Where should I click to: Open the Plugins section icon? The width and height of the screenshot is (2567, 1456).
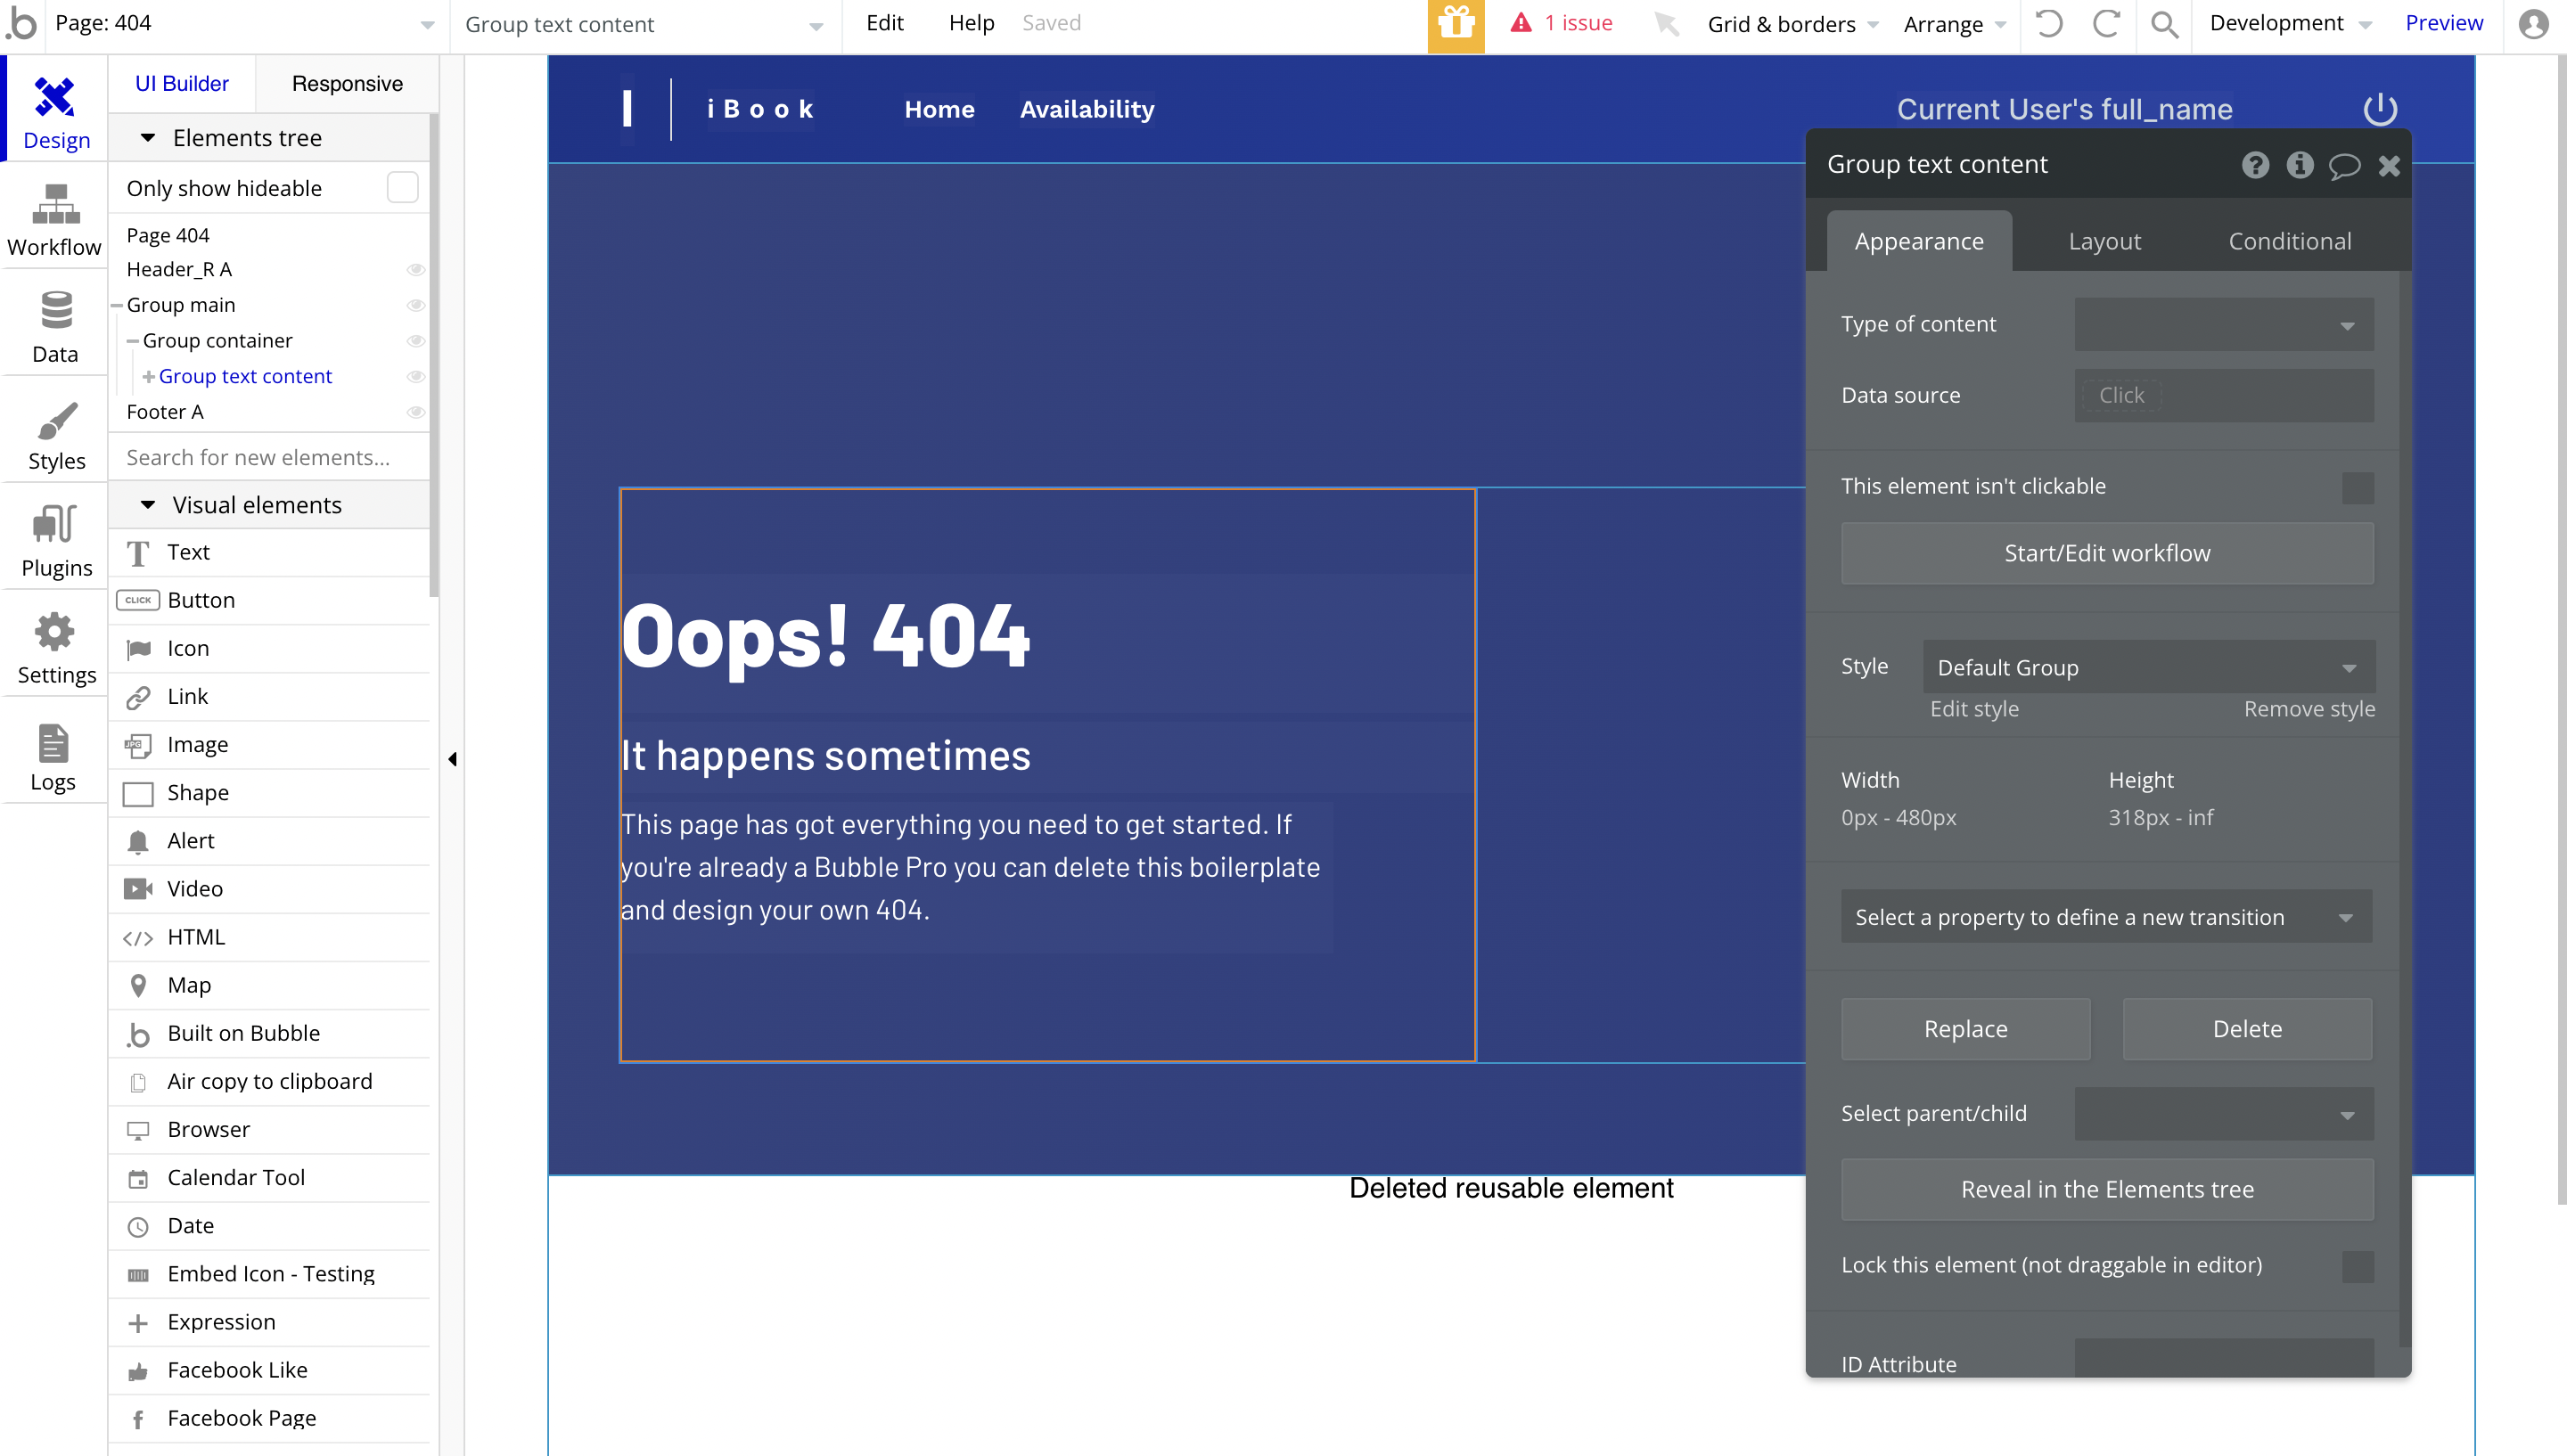55,524
